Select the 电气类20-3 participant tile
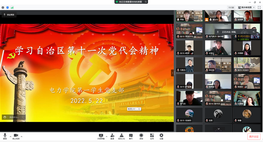Viewport: 263px width, 142px height. pyautogui.click(x=218, y=31)
